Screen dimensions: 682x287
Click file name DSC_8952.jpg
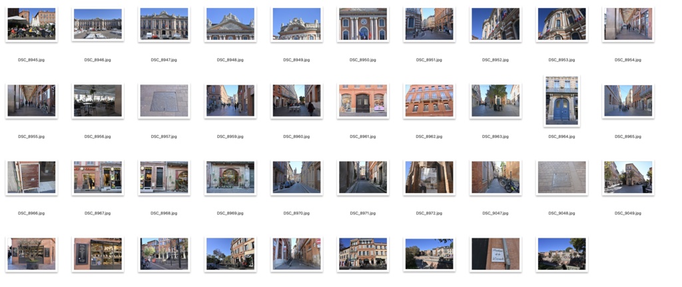tap(496, 60)
